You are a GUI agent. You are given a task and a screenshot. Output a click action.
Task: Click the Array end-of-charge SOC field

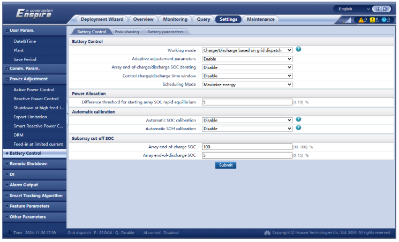pyautogui.click(x=246, y=147)
